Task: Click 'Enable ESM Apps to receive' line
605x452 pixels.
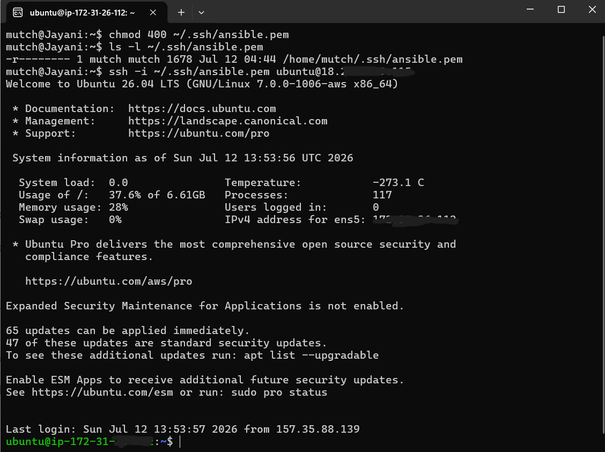Action: click(x=205, y=380)
